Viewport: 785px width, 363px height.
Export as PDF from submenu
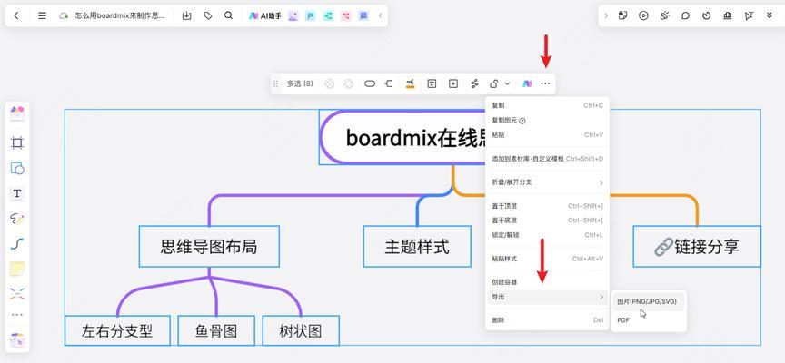pos(648,320)
